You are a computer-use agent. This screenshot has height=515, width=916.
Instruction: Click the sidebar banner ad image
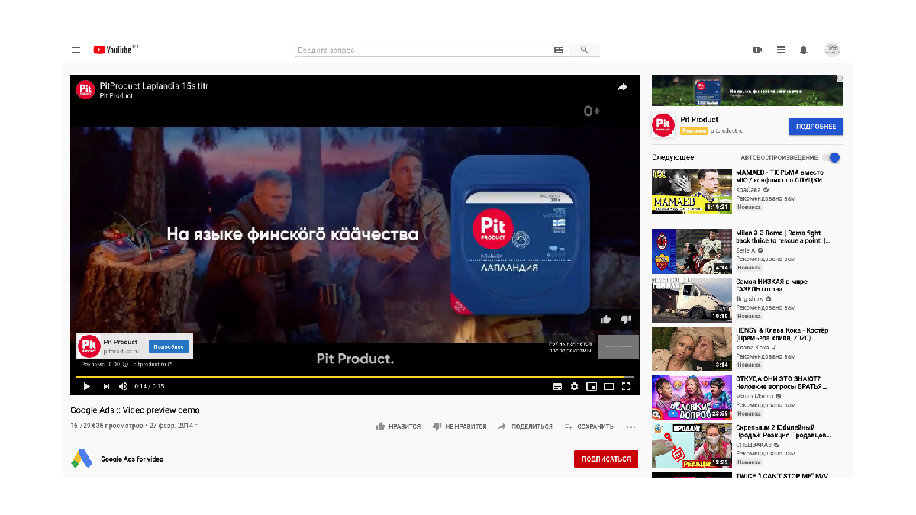pyautogui.click(x=747, y=90)
